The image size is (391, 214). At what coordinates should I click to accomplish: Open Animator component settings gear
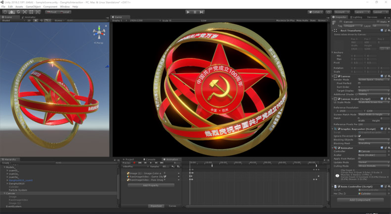(389, 148)
